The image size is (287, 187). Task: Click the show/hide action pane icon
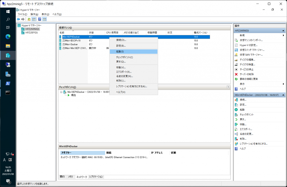pyautogui.click(x=45, y=19)
